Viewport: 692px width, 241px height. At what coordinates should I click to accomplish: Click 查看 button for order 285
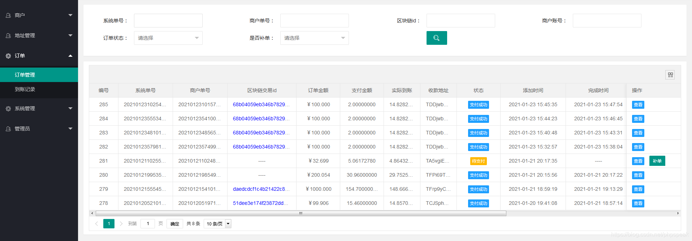(x=638, y=105)
